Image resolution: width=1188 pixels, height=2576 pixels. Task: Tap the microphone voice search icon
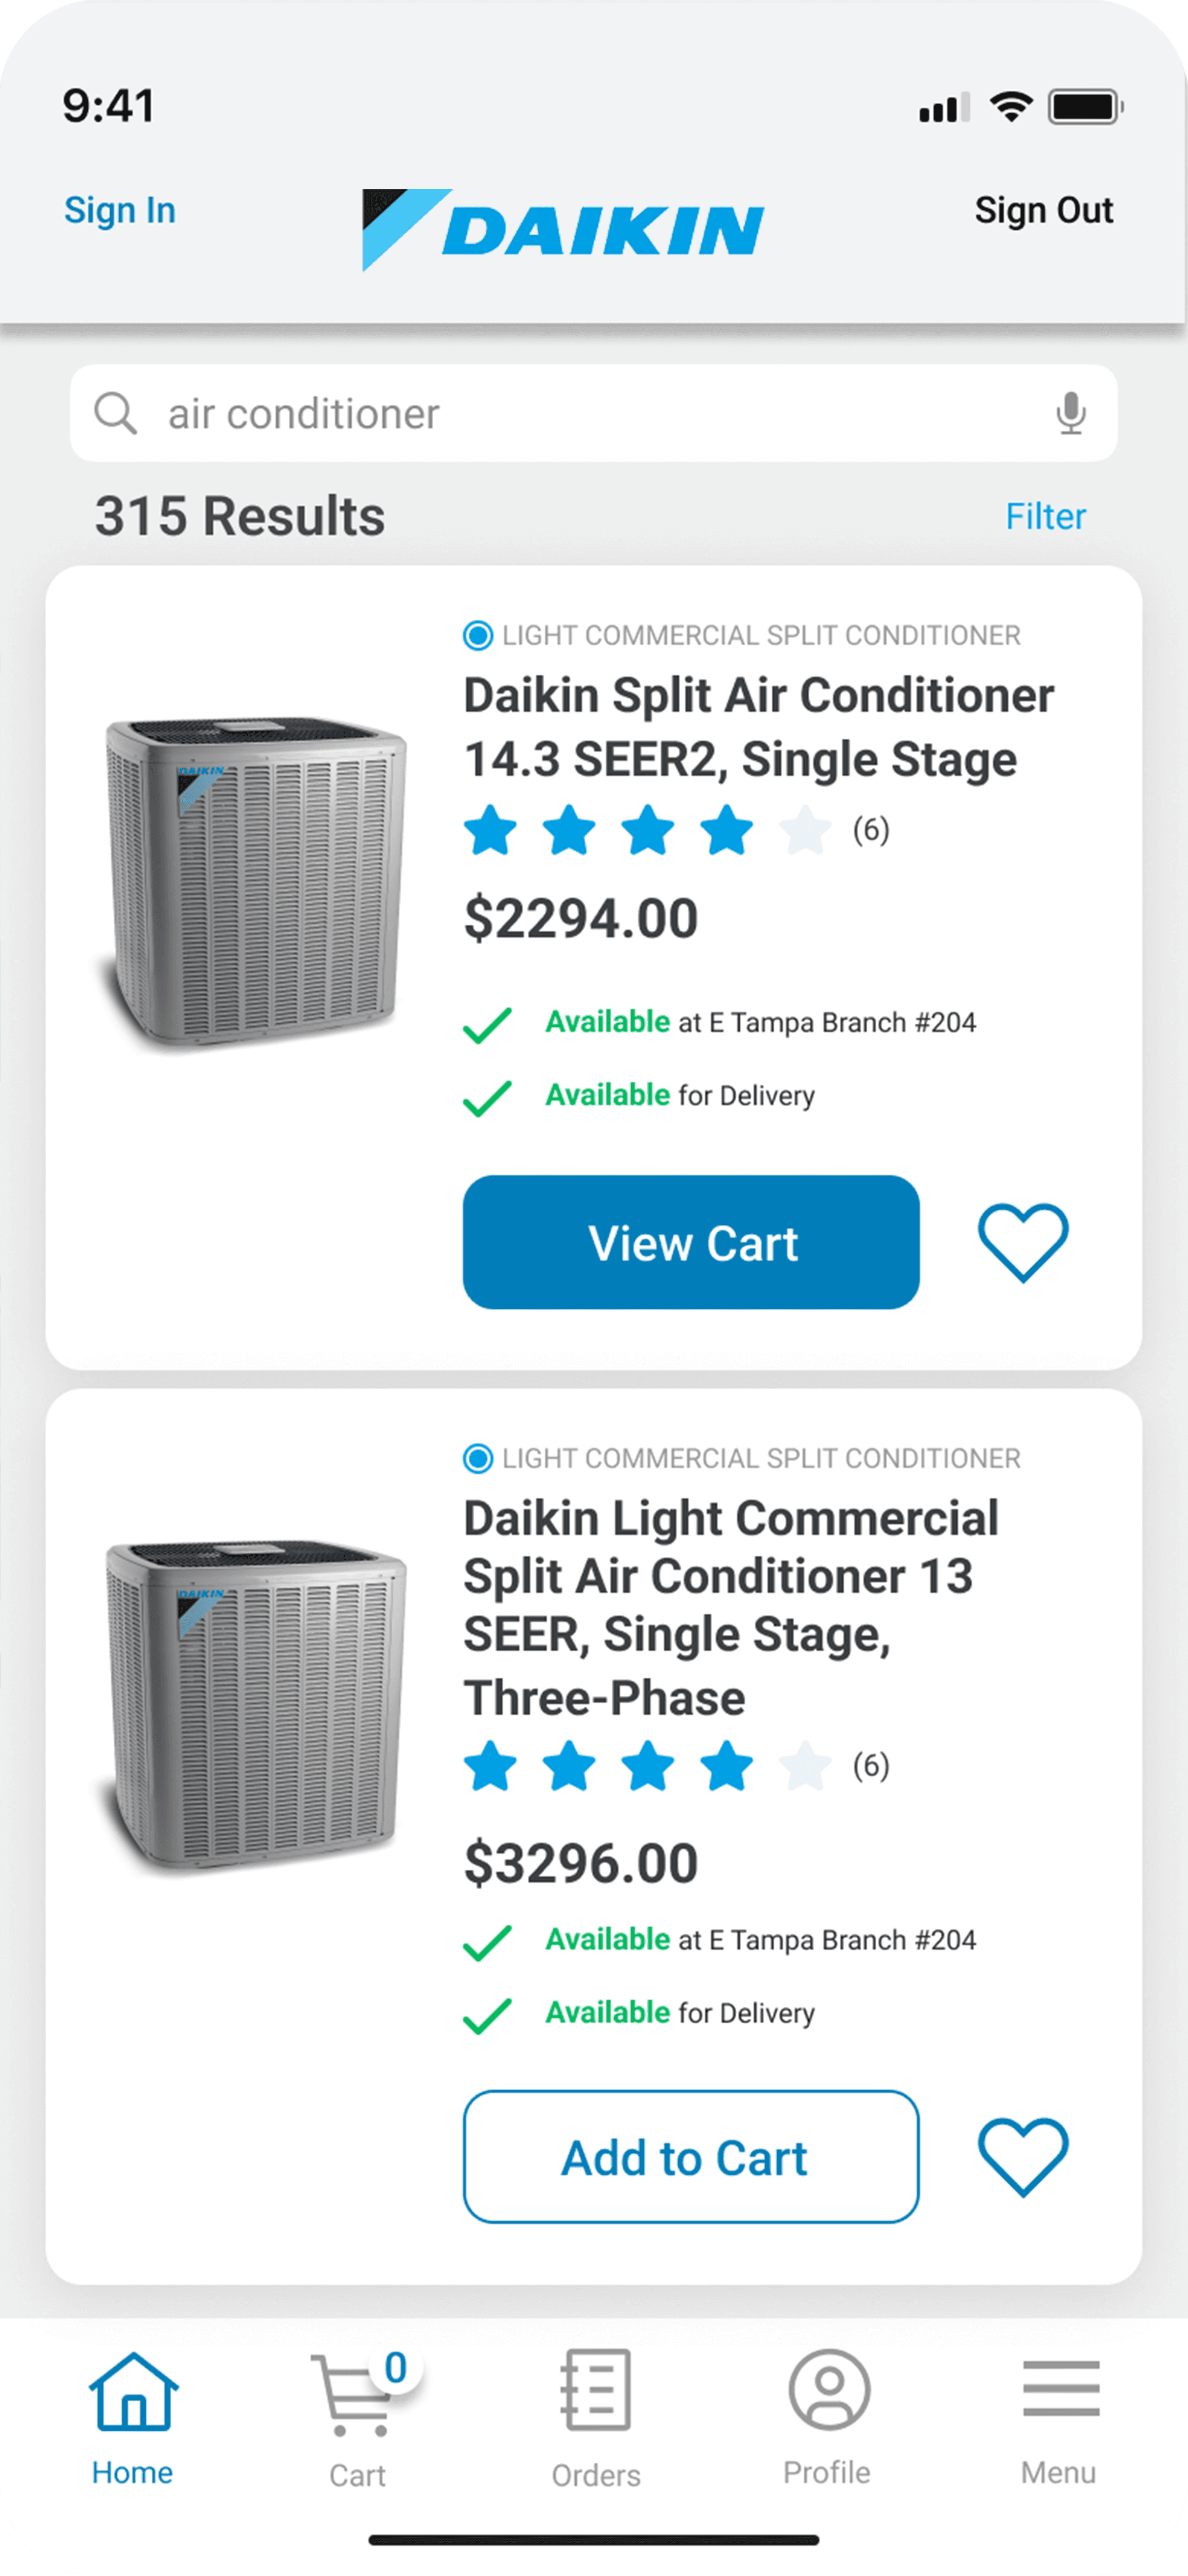(x=1070, y=413)
